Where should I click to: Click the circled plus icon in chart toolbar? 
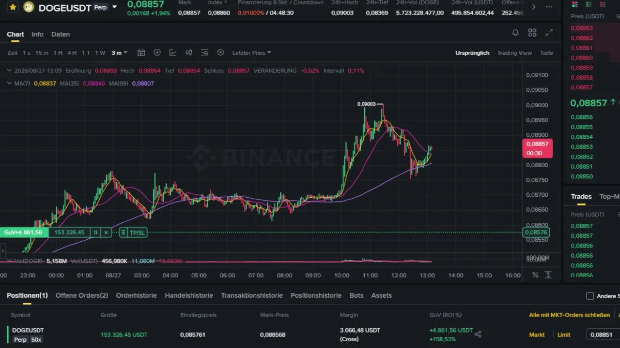157,53
